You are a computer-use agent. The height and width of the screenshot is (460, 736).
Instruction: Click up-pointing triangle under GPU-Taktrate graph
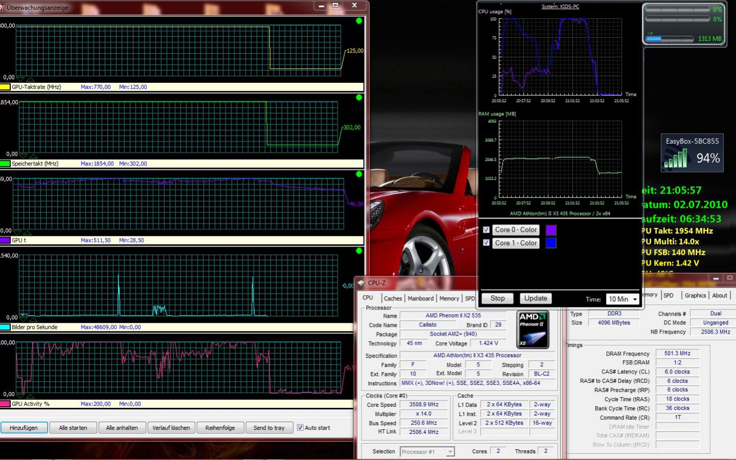click(x=30, y=79)
